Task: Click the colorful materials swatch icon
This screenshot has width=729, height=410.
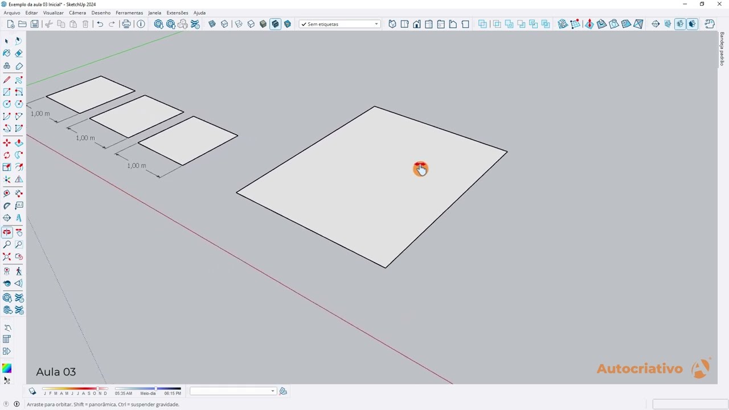Action: [x=7, y=368]
